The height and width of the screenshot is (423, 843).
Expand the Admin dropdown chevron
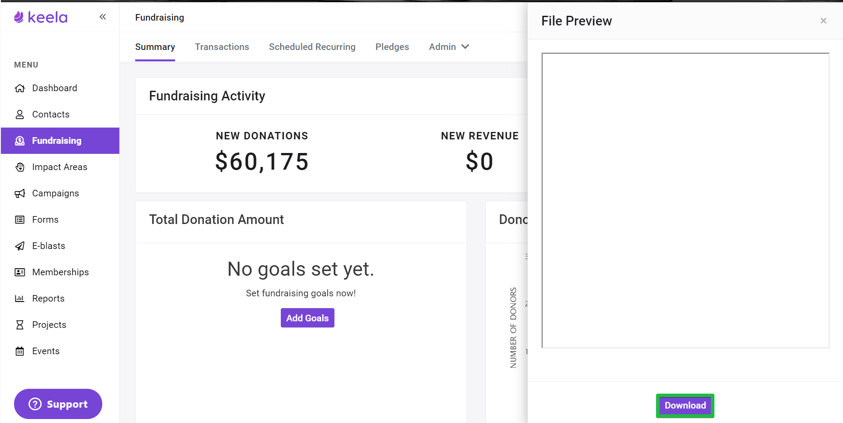click(465, 46)
